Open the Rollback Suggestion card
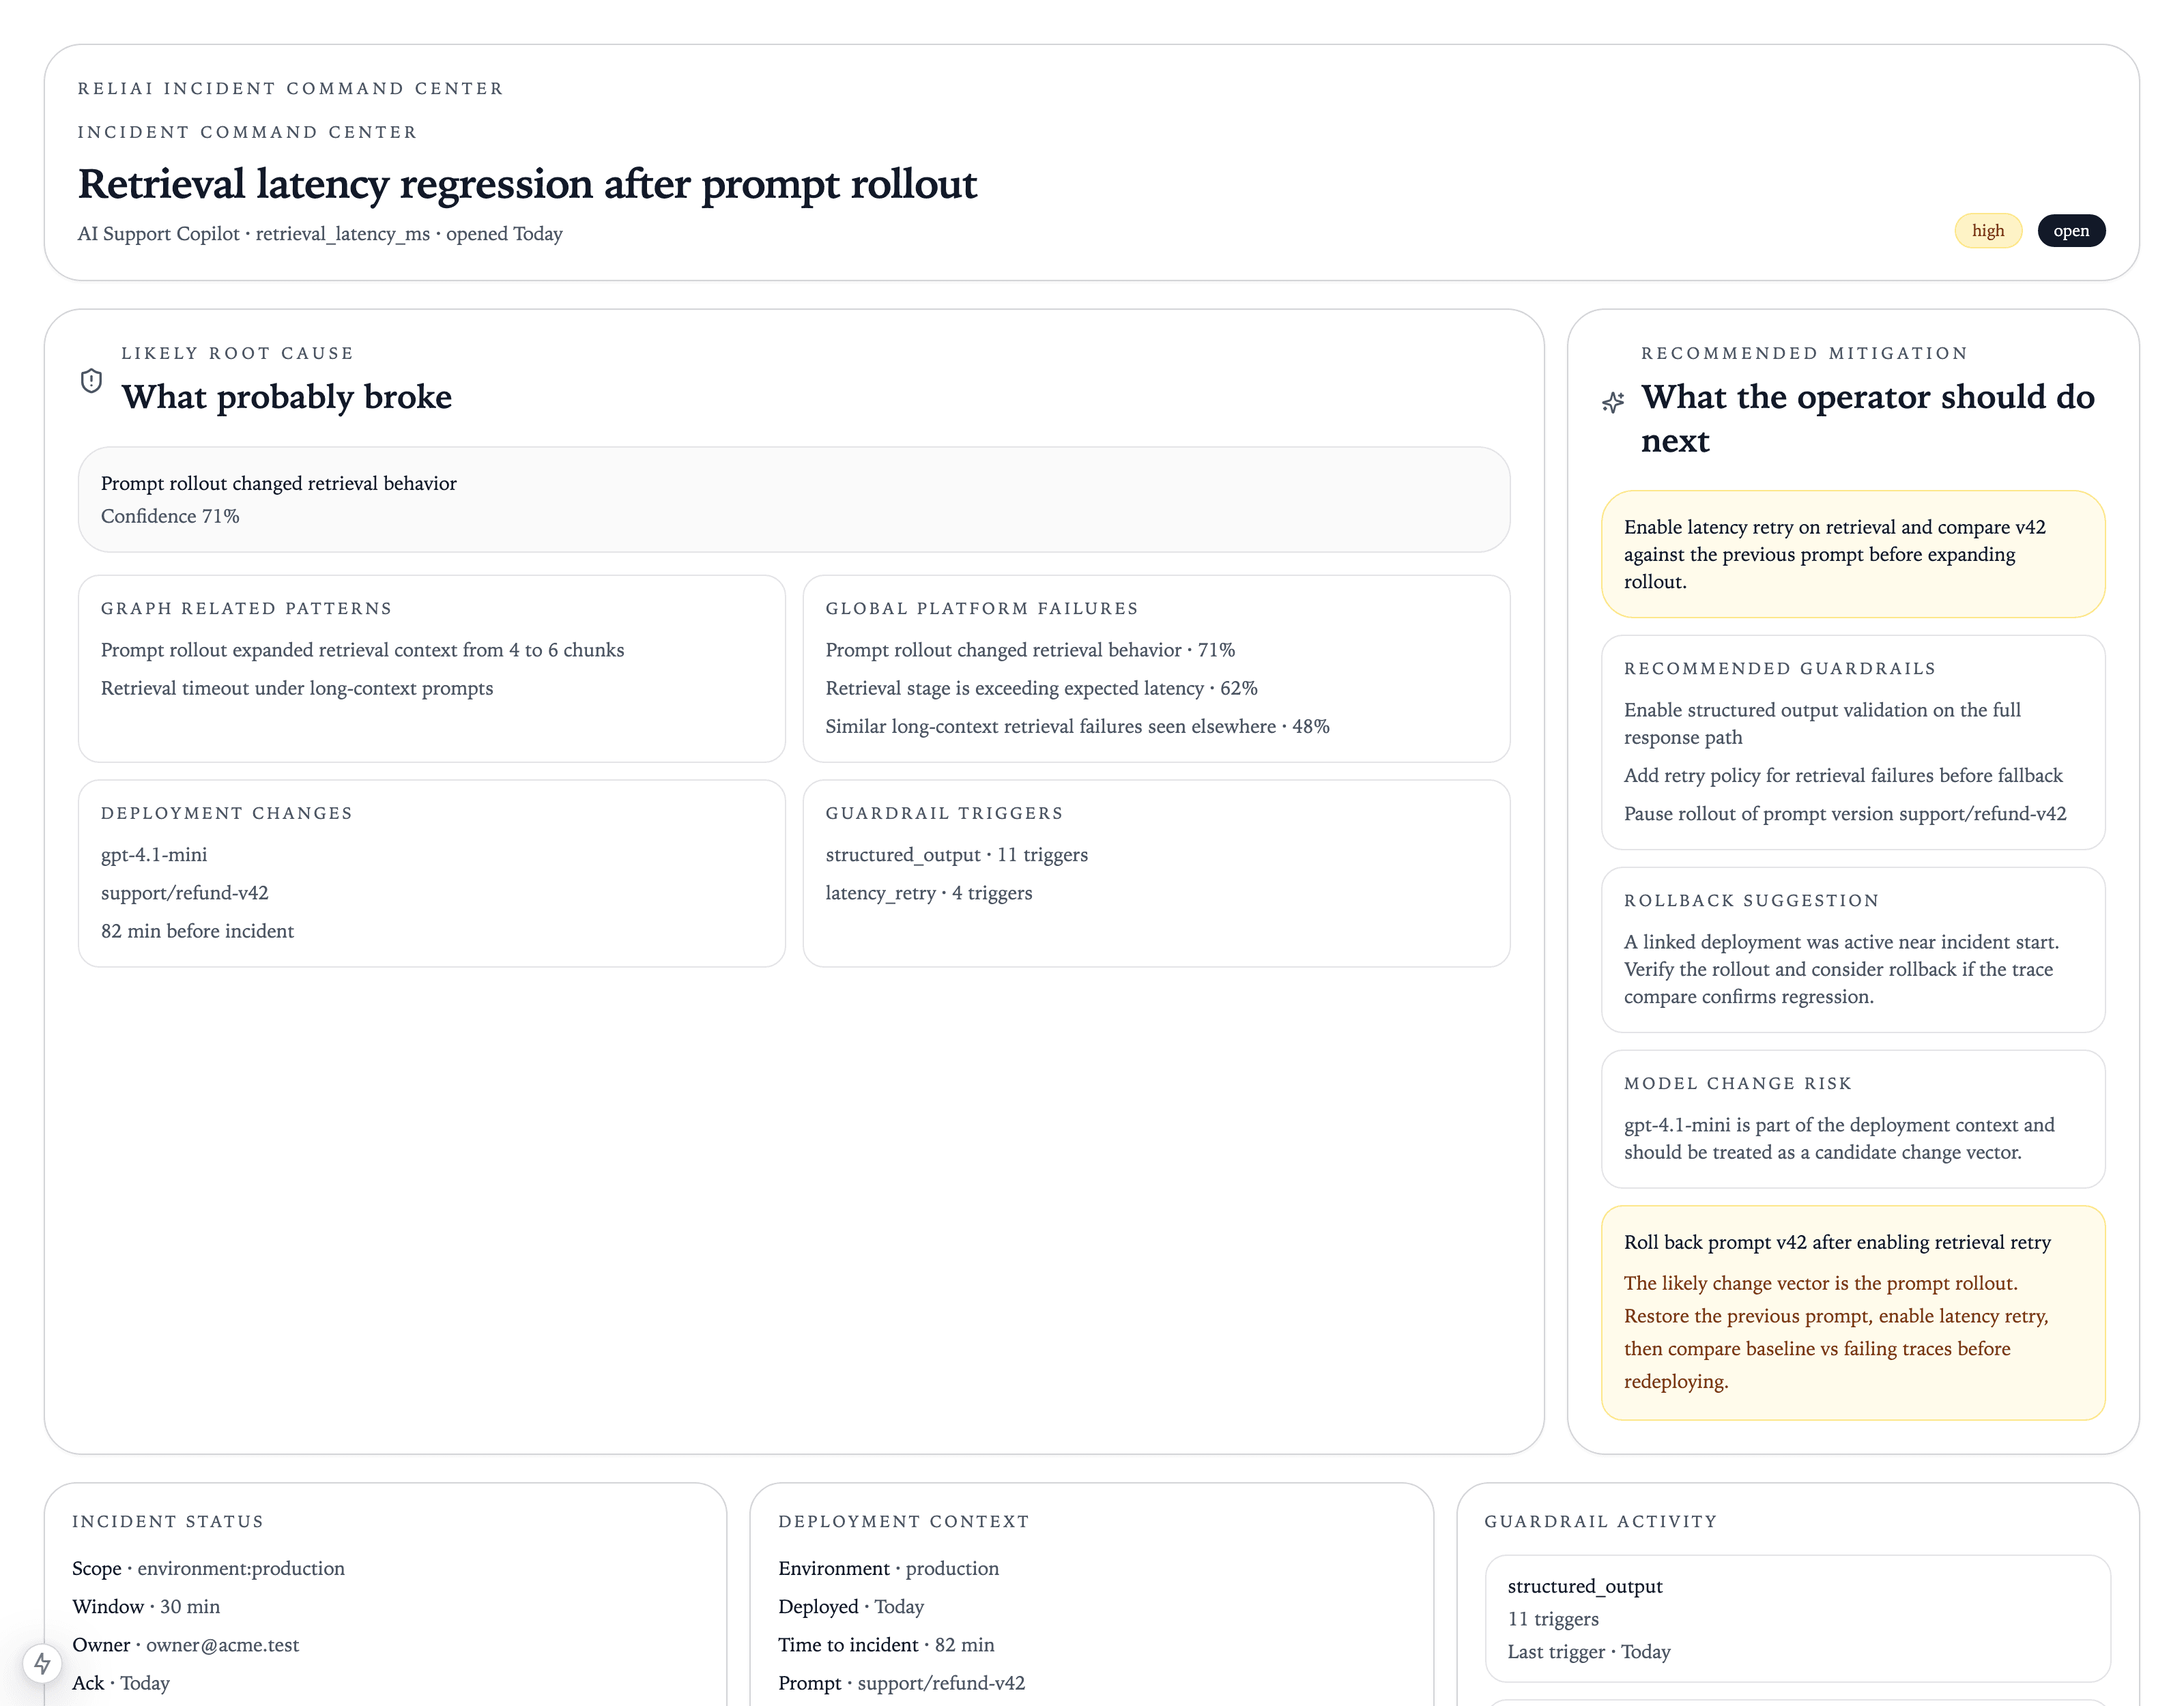This screenshot has width=2184, height=1706. 1852,949
